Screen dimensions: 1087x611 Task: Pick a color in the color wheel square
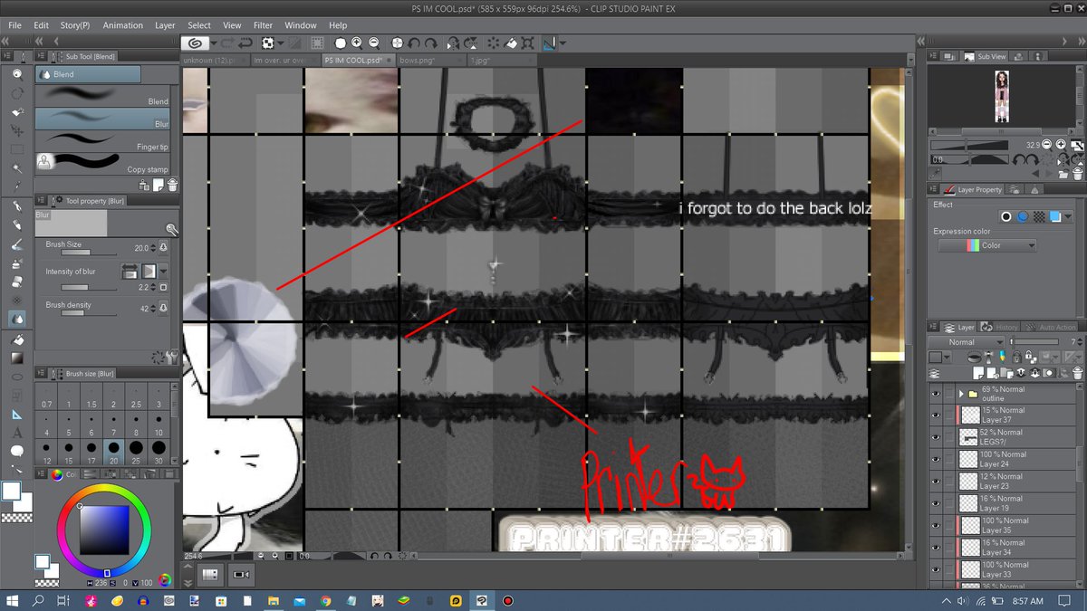(x=106, y=529)
